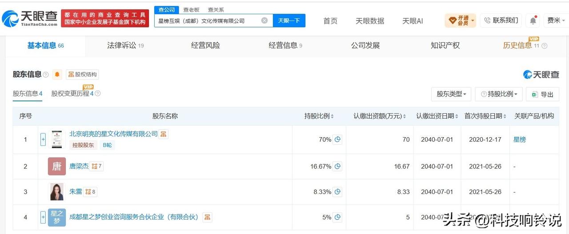Open 星榜 related product link

[520, 139]
